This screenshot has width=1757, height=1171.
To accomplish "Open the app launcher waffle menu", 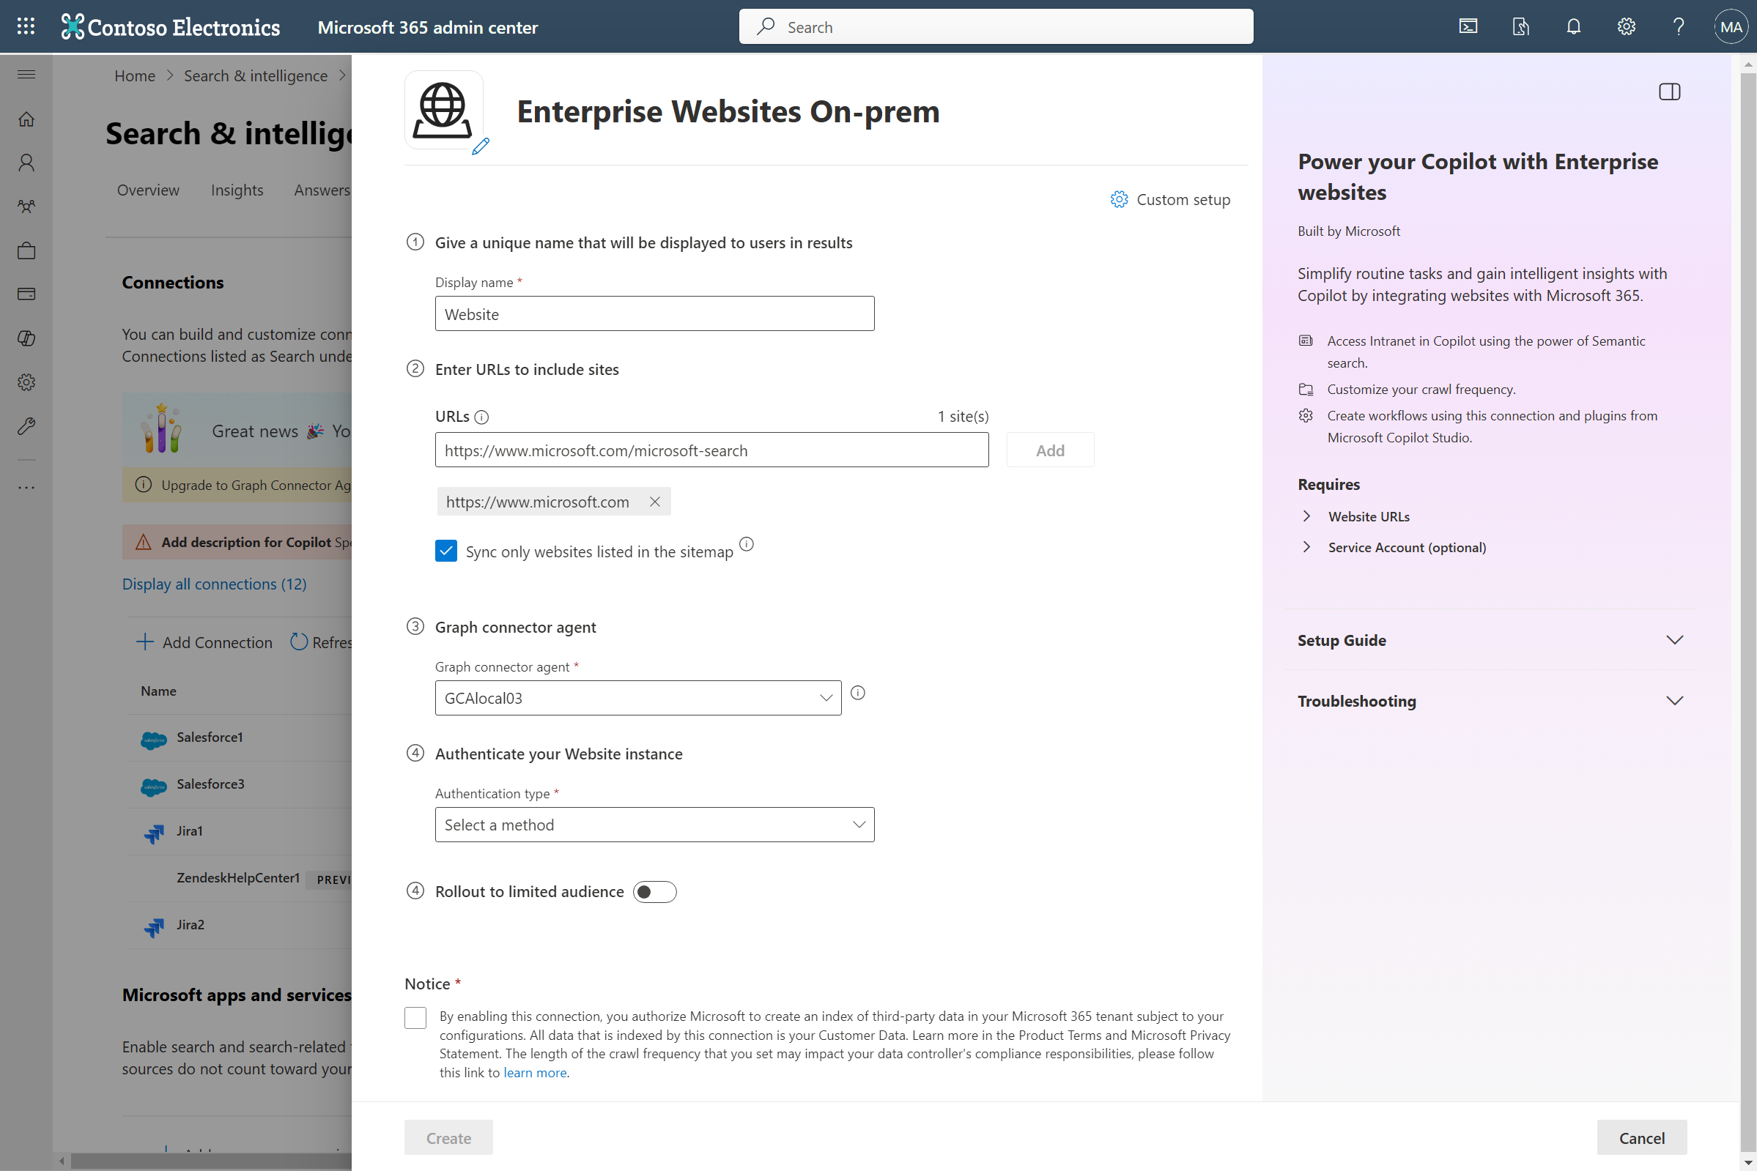I will pos(26,26).
